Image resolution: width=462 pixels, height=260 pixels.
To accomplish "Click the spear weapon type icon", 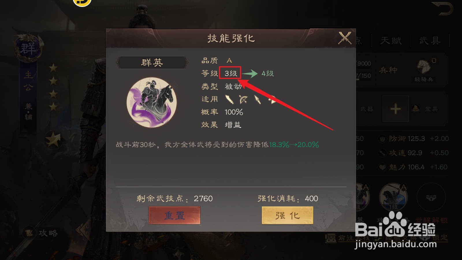I will tap(258, 99).
